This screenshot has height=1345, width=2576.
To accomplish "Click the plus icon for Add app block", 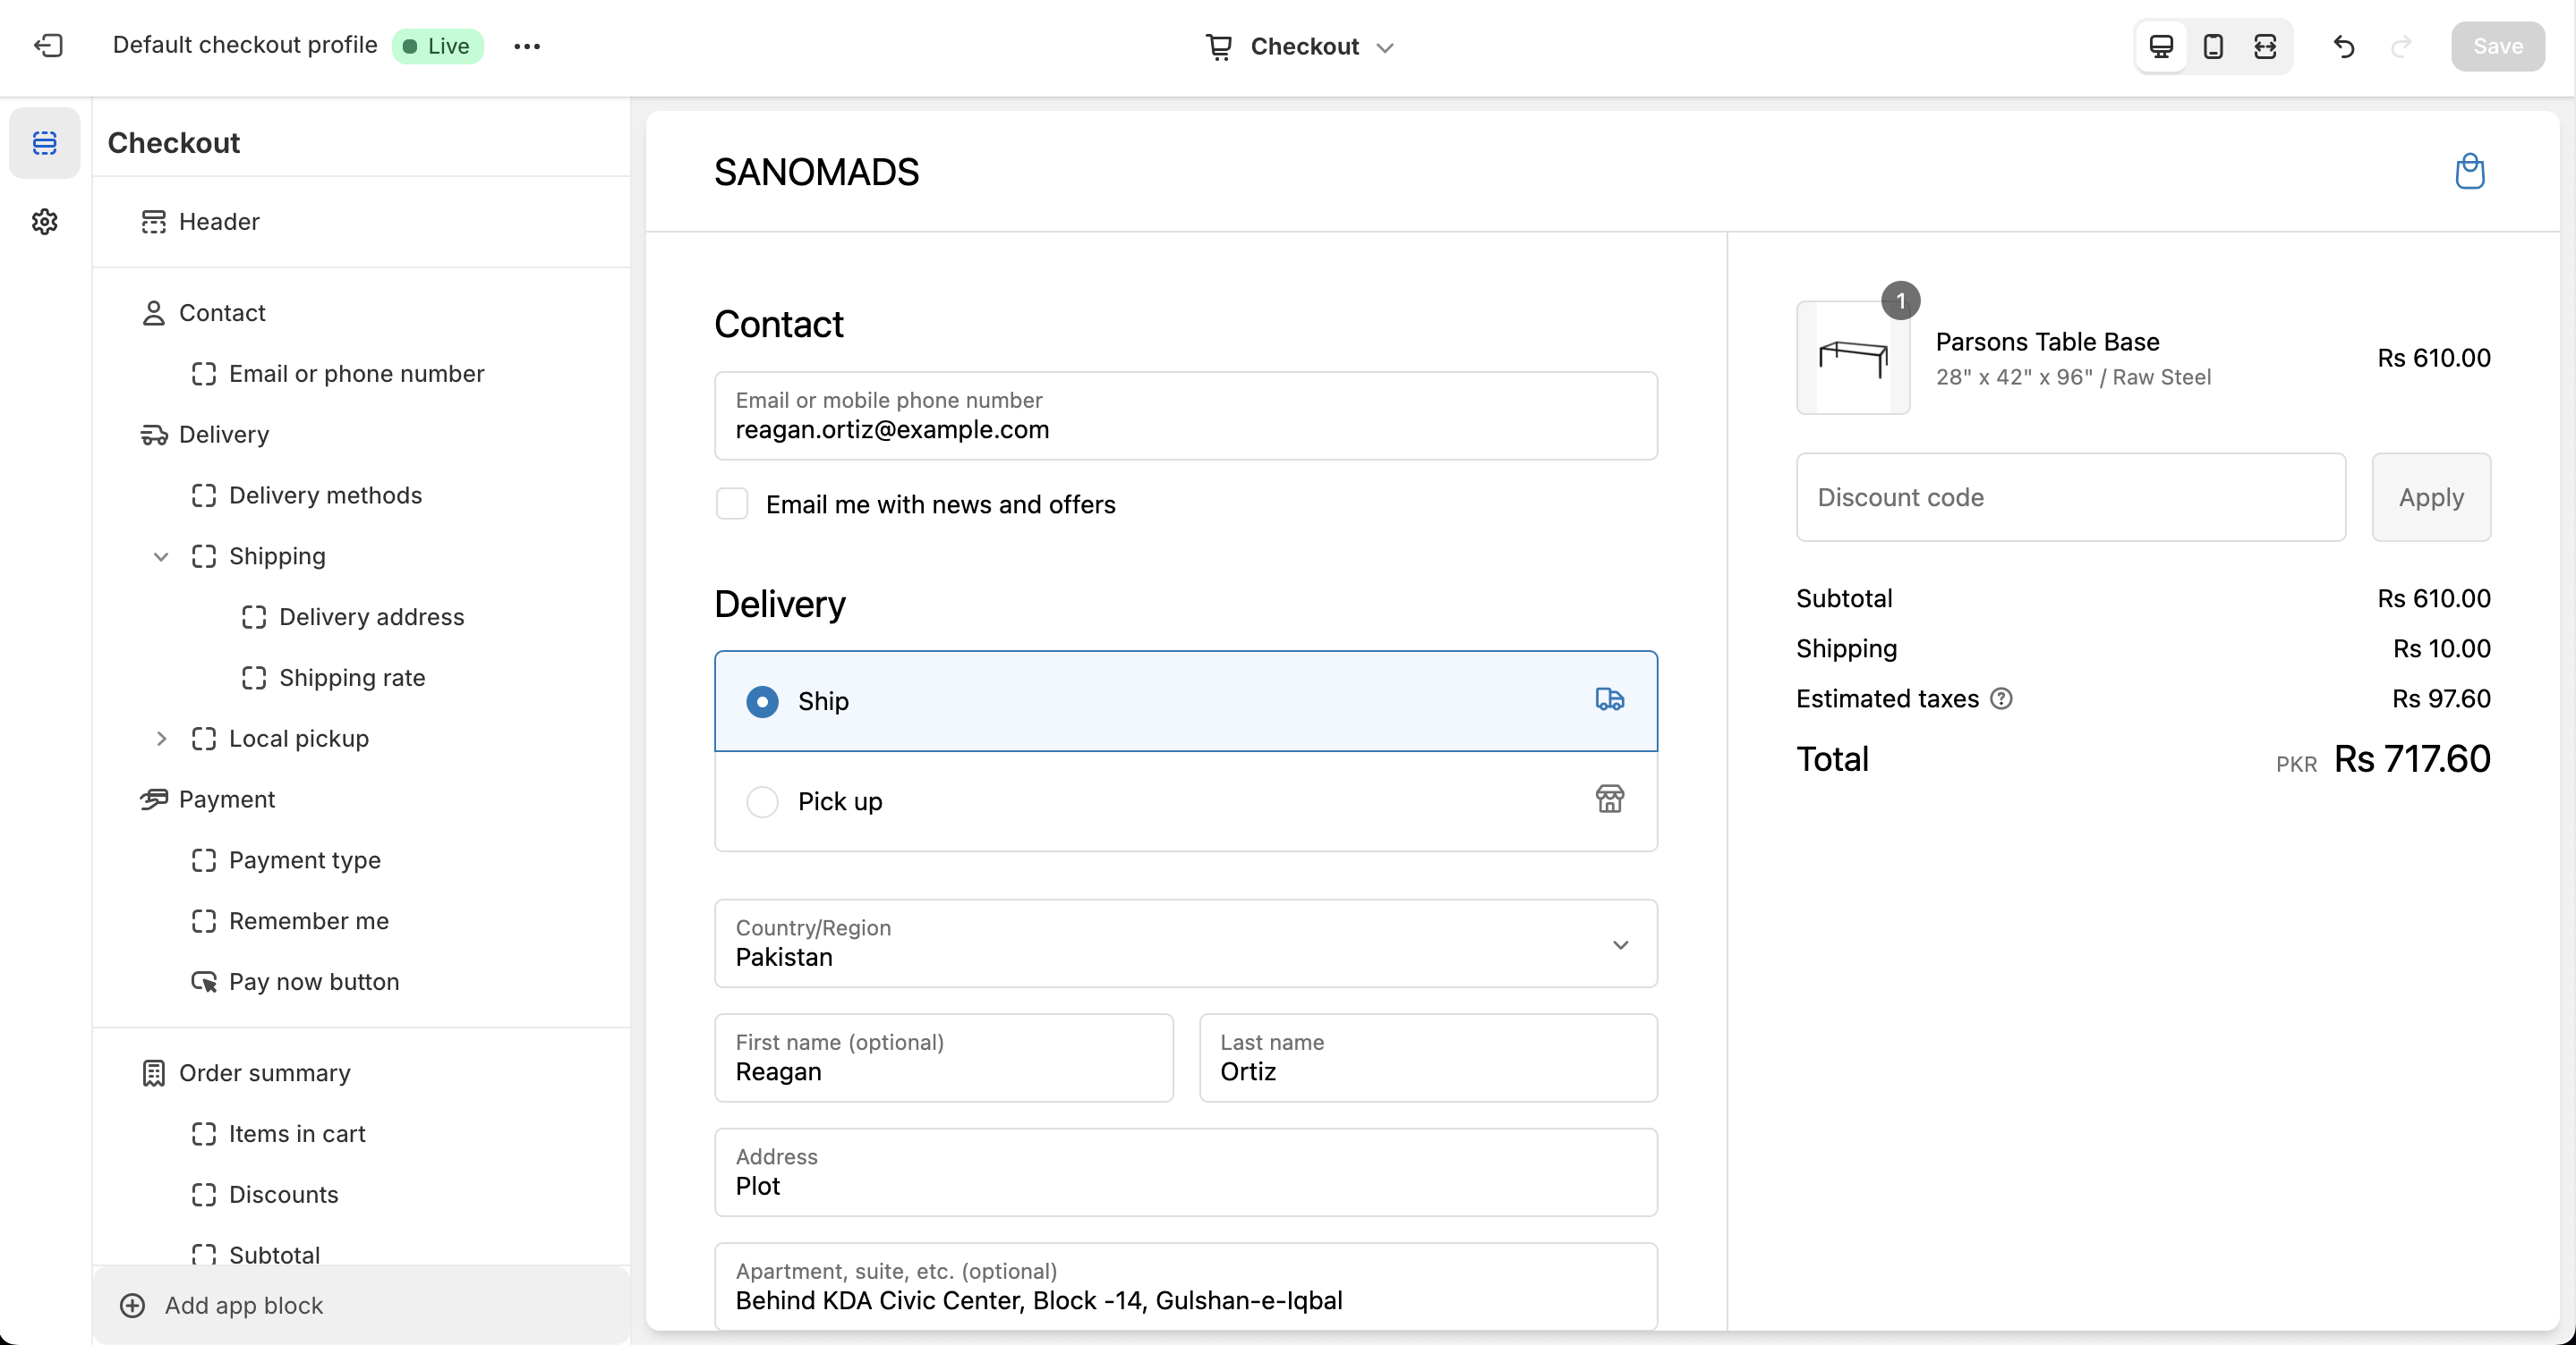I will tap(132, 1305).
